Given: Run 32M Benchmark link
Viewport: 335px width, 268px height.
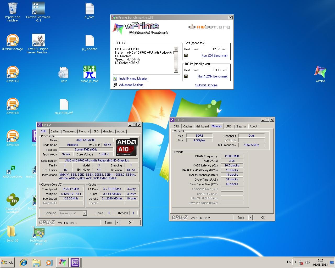Looking at the screenshot, I should [x=215, y=55].
